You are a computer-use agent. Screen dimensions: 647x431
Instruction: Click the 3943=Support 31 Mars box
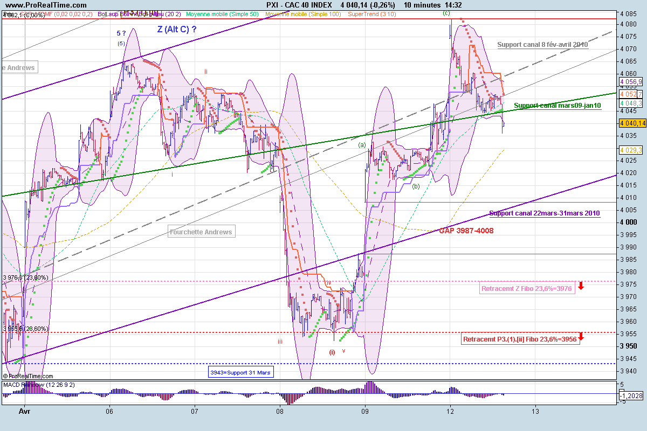[241, 372]
